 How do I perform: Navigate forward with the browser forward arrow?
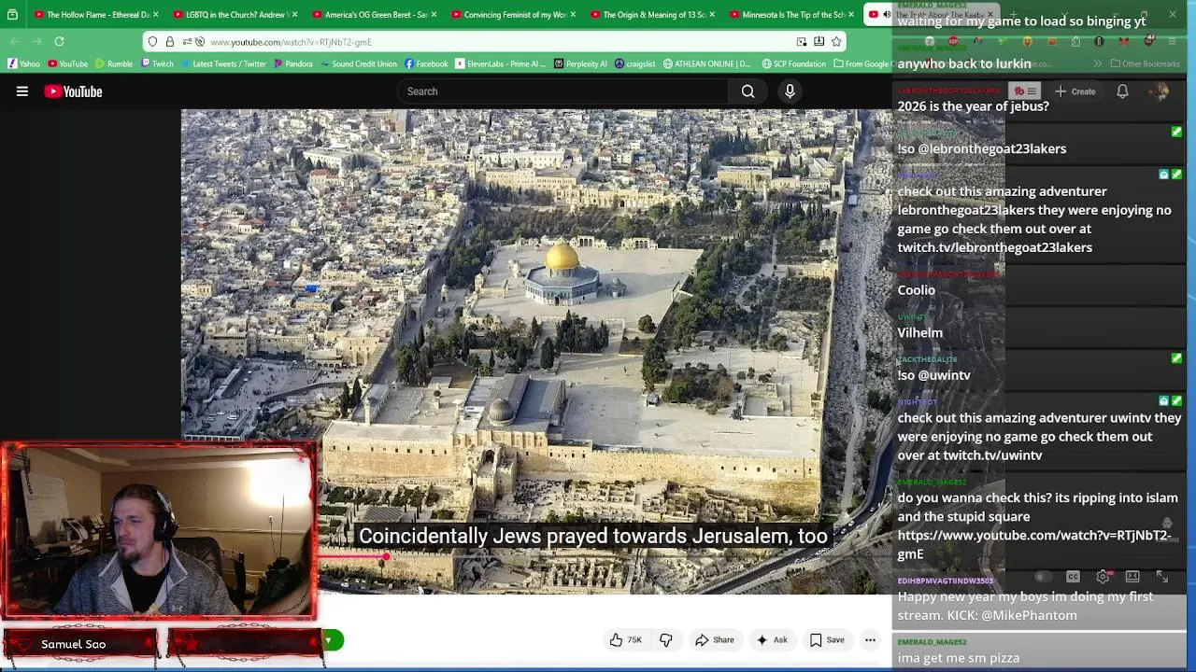point(36,42)
